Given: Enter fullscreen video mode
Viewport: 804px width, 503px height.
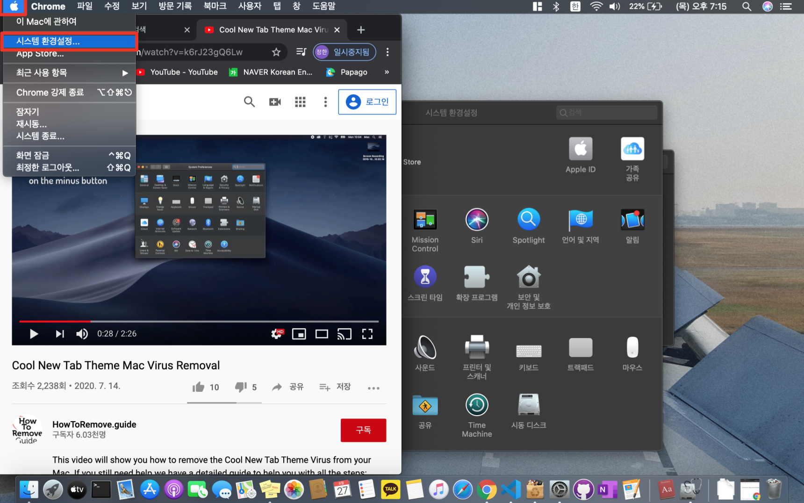Looking at the screenshot, I should click(x=367, y=334).
